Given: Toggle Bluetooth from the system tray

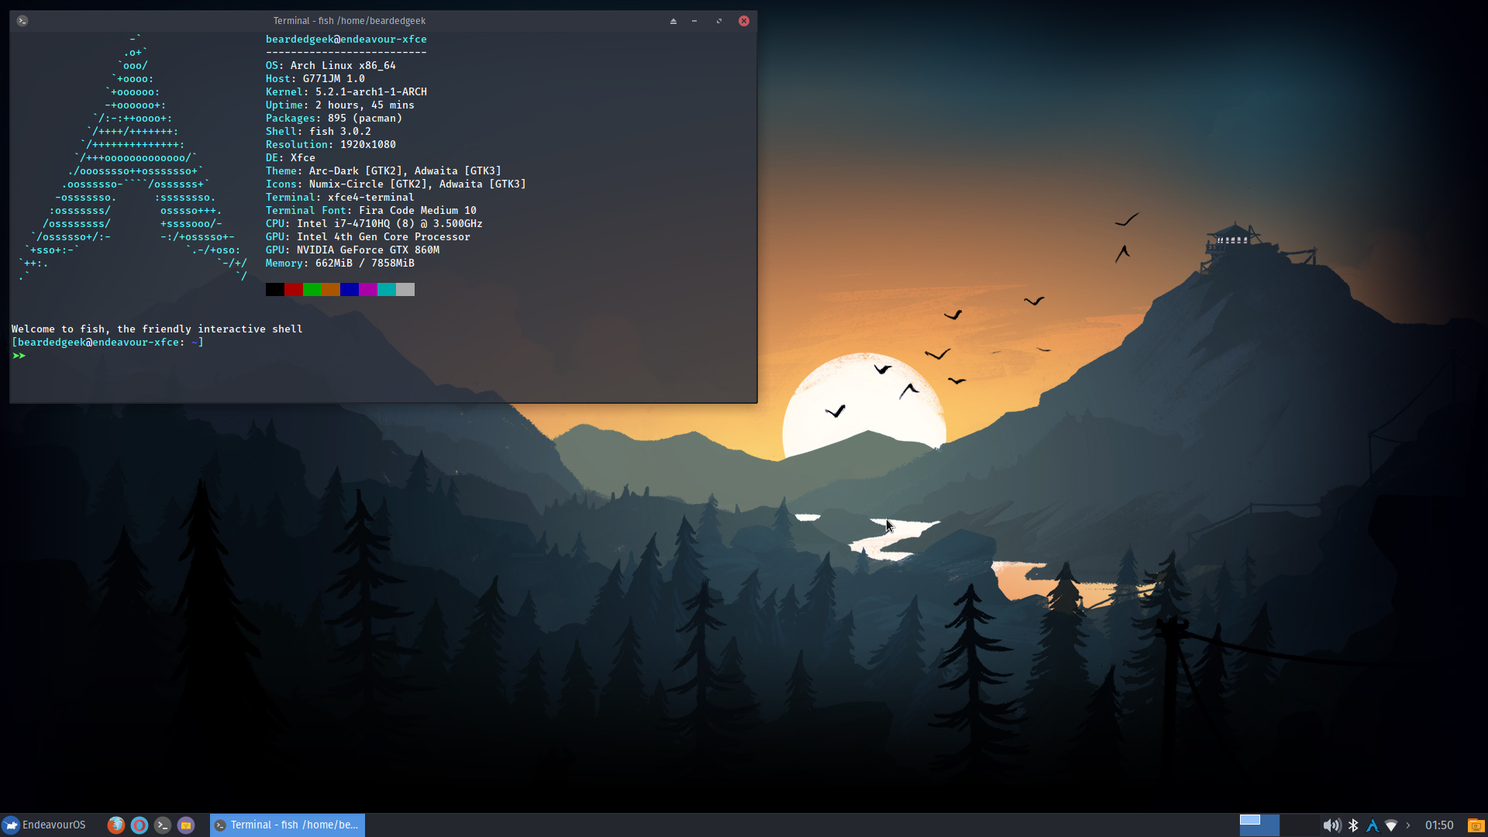Looking at the screenshot, I should point(1353,825).
